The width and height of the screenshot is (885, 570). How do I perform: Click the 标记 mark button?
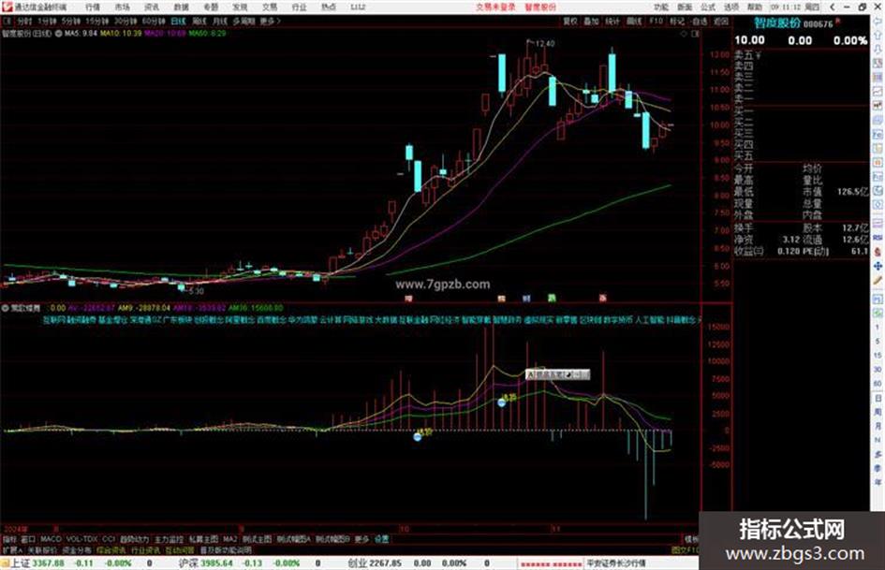[677, 21]
